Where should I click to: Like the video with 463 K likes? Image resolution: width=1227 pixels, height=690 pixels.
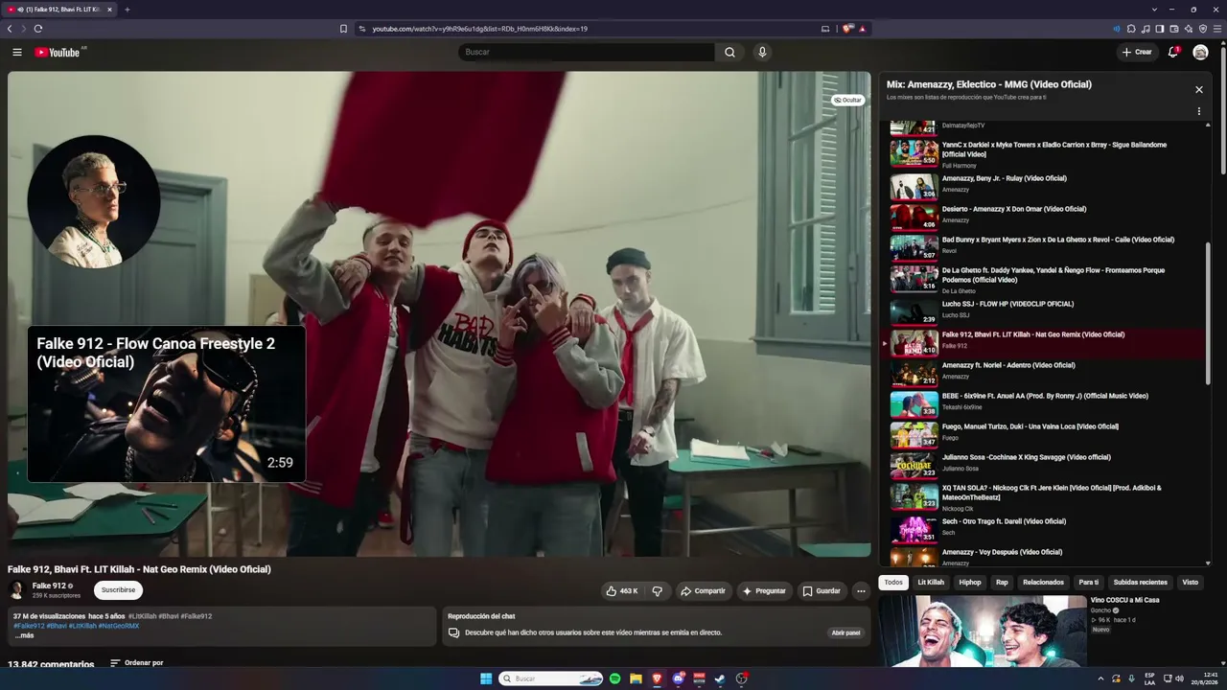coord(621,591)
